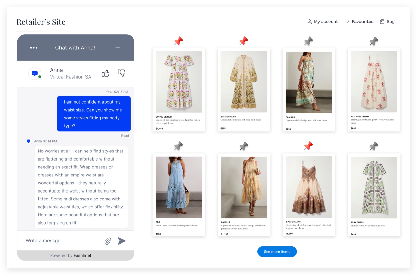The image size is (417, 275).
Task: Click the My account person icon
Action: [309, 22]
